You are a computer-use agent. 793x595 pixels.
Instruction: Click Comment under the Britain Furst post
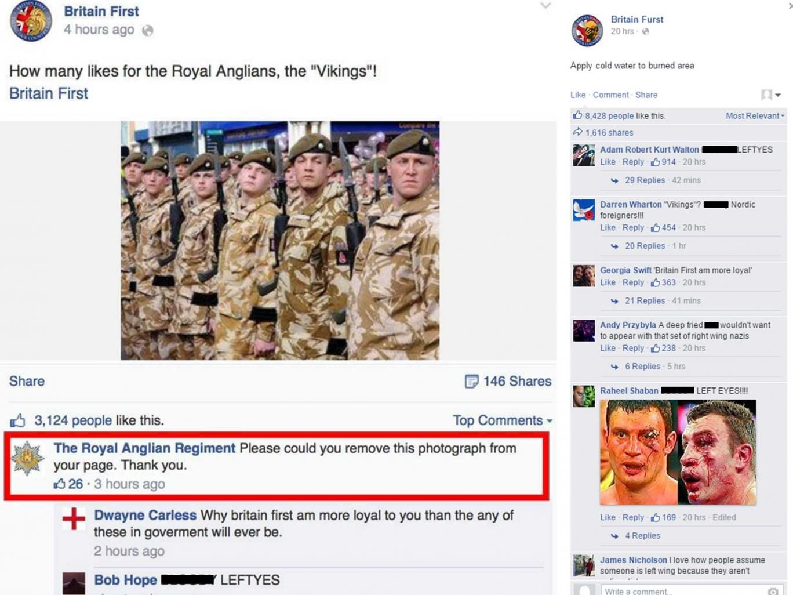pos(610,95)
